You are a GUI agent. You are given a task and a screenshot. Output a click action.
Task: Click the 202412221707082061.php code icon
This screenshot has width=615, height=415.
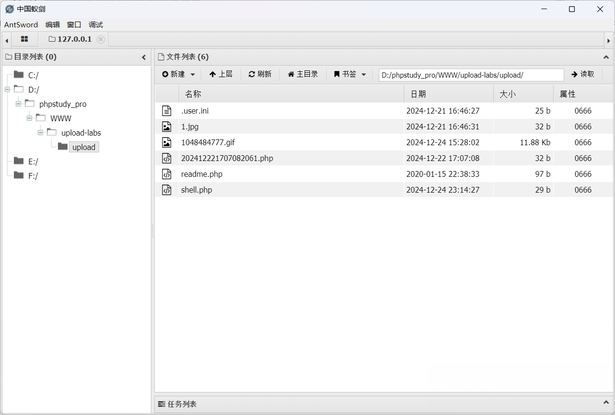166,158
